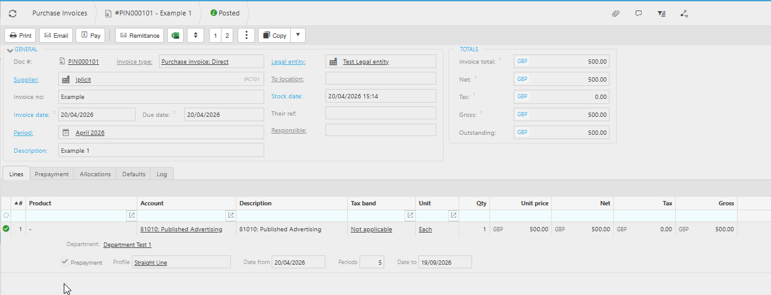Open the attachments paperclip icon
The height and width of the screenshot is (295, 771).
pos(616,13)
